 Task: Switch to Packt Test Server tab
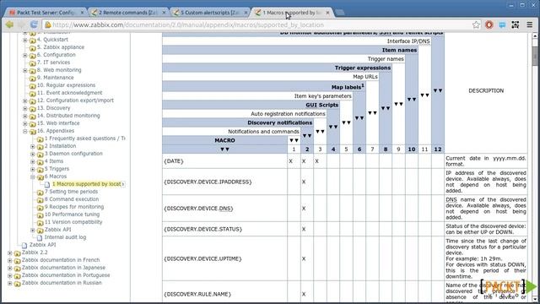click(46, 13)
